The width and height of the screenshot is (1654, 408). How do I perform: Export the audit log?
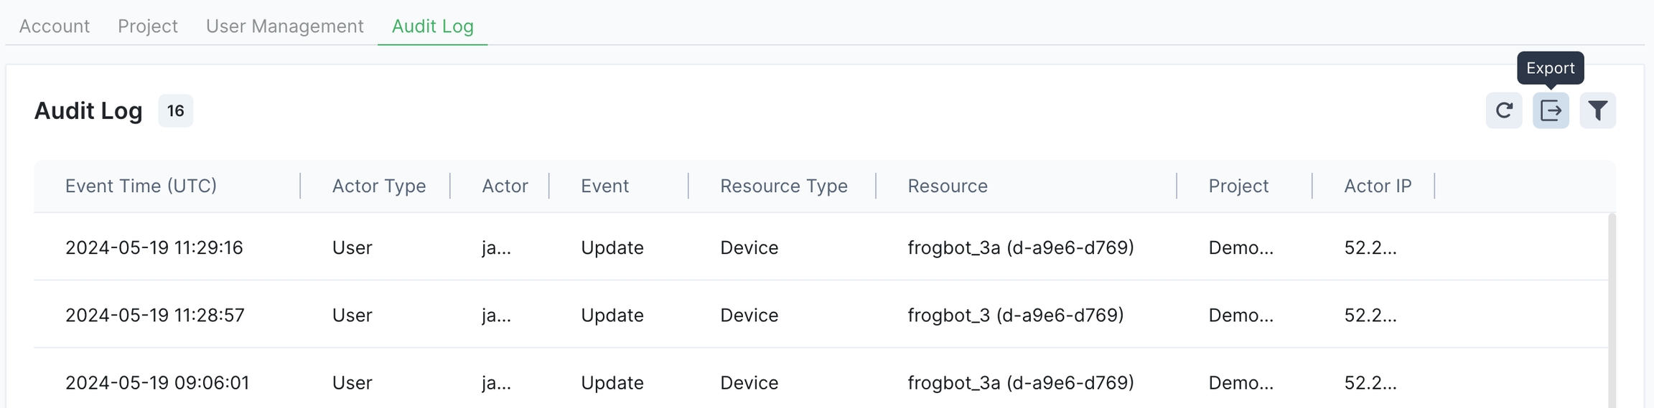tap(1551, 110)
